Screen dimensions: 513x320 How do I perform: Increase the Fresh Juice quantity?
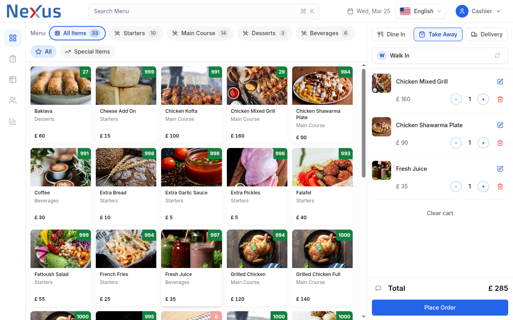pos(483,186)
